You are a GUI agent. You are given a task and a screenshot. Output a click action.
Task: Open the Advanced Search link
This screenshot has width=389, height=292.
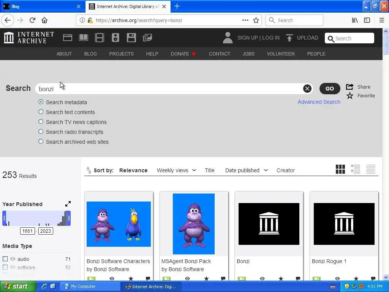click(319, 102)
